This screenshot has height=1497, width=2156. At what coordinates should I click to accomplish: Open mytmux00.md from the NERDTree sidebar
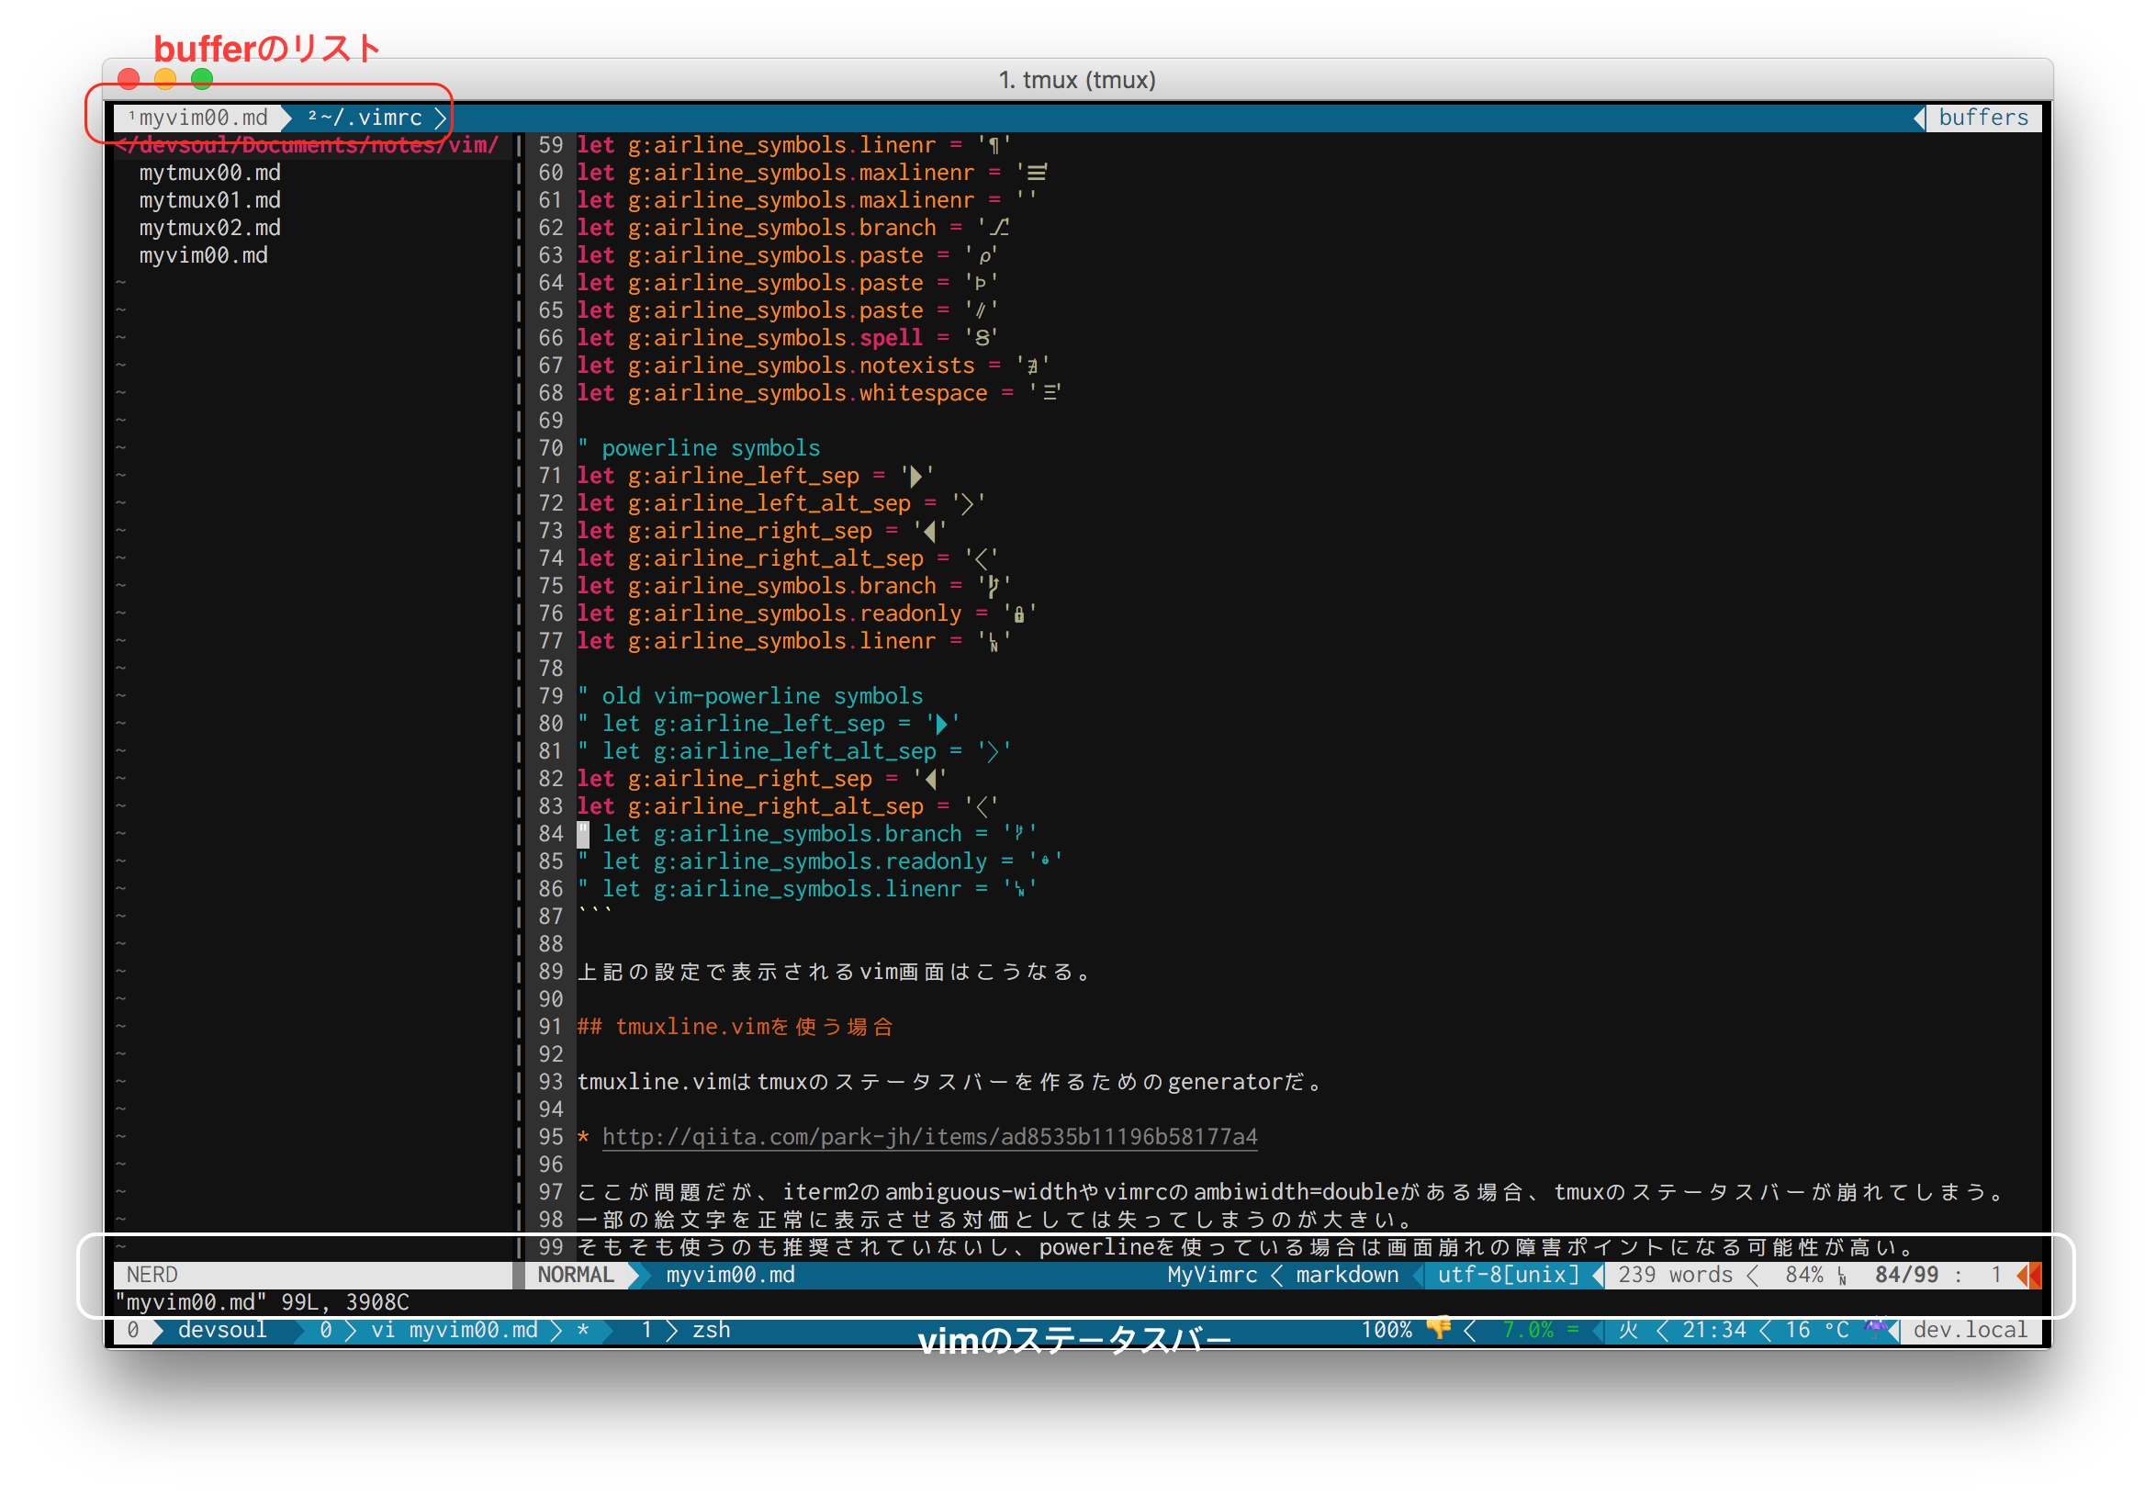click(209, 172)
